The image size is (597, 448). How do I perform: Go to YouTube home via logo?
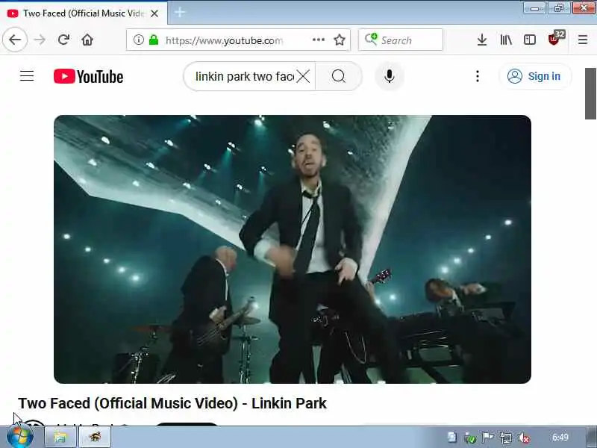[88, 76]
